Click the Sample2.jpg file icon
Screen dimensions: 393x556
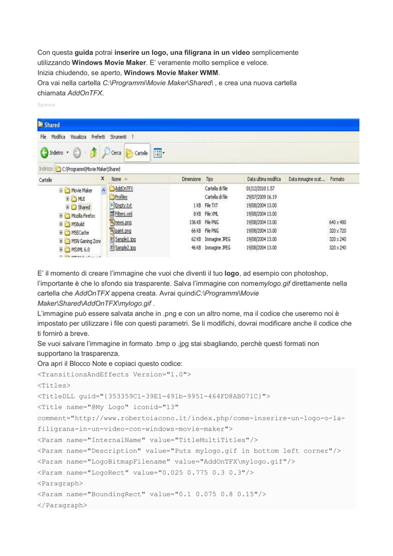pos(112,248)
